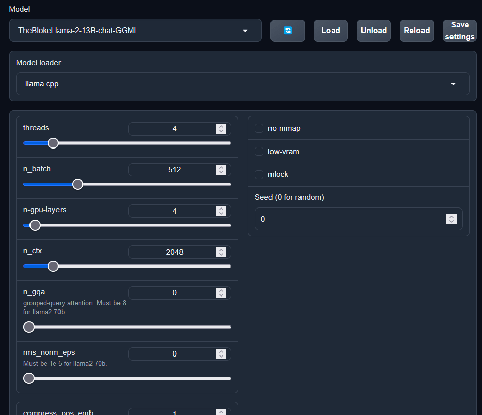Expand the Model loader dropdown set to llama.cpp
The width and height of the screenshot is (482, 415).
pos(243,84)
